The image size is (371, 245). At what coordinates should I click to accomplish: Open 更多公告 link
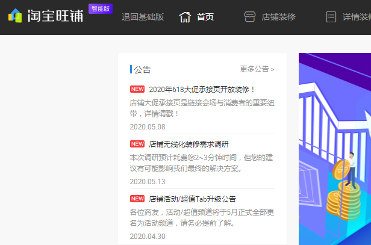coord(257,69)
